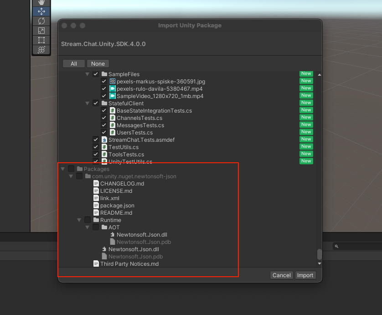This screenshot has width=382, height=315.
Task: Click the AOT folder icon
Action: (104, 227)
